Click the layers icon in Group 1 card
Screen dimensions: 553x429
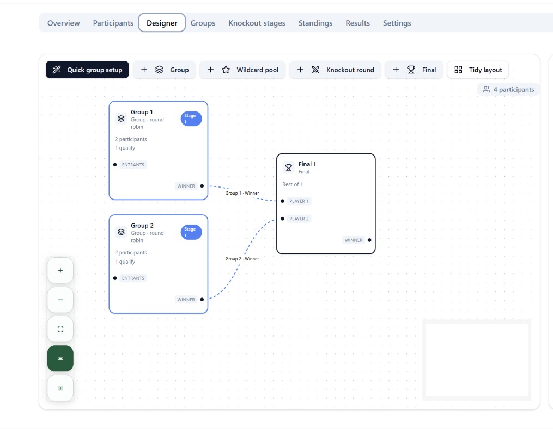(x=121, y=119)
